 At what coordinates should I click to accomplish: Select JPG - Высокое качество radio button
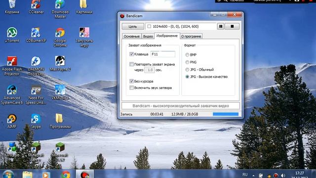187,77
